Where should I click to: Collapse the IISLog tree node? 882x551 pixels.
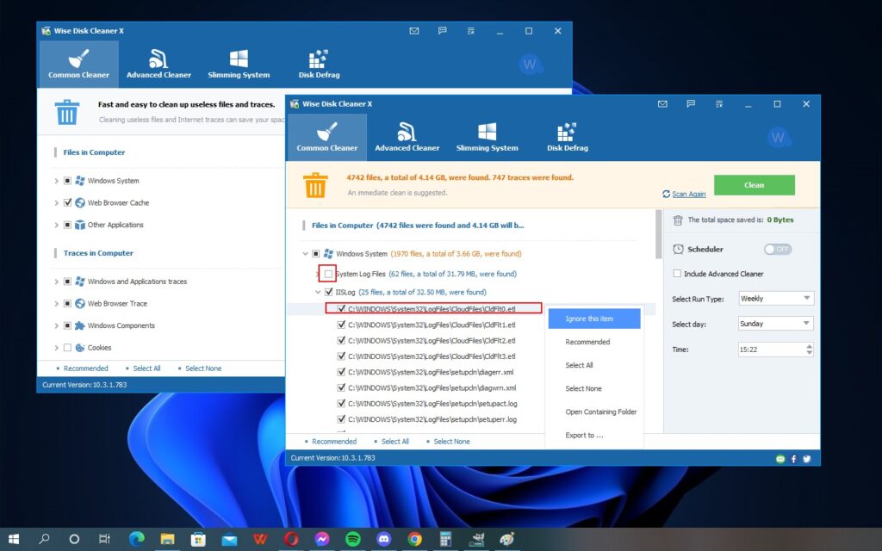point(318,292)
